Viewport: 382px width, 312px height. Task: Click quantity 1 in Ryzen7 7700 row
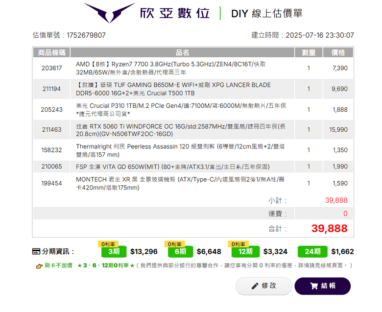tap(309, 68)
